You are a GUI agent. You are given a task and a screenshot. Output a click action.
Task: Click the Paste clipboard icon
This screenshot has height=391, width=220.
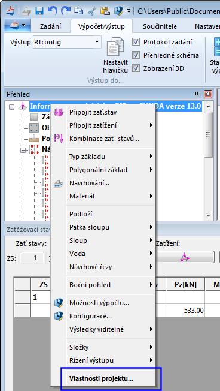(105, 11)
